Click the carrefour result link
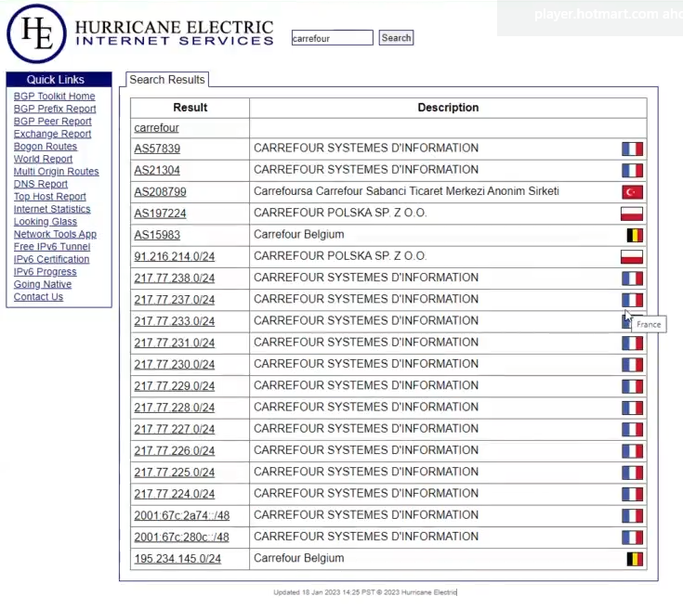 (x=156, y=128)
